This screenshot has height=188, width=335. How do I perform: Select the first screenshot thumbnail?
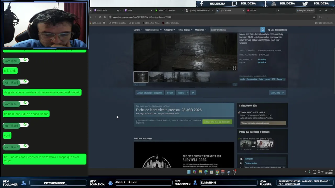pyautogui.click(x=141, y=77)
